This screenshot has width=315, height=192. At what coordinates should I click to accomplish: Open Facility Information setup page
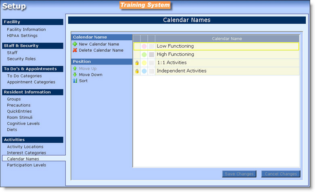pos(26,29)
